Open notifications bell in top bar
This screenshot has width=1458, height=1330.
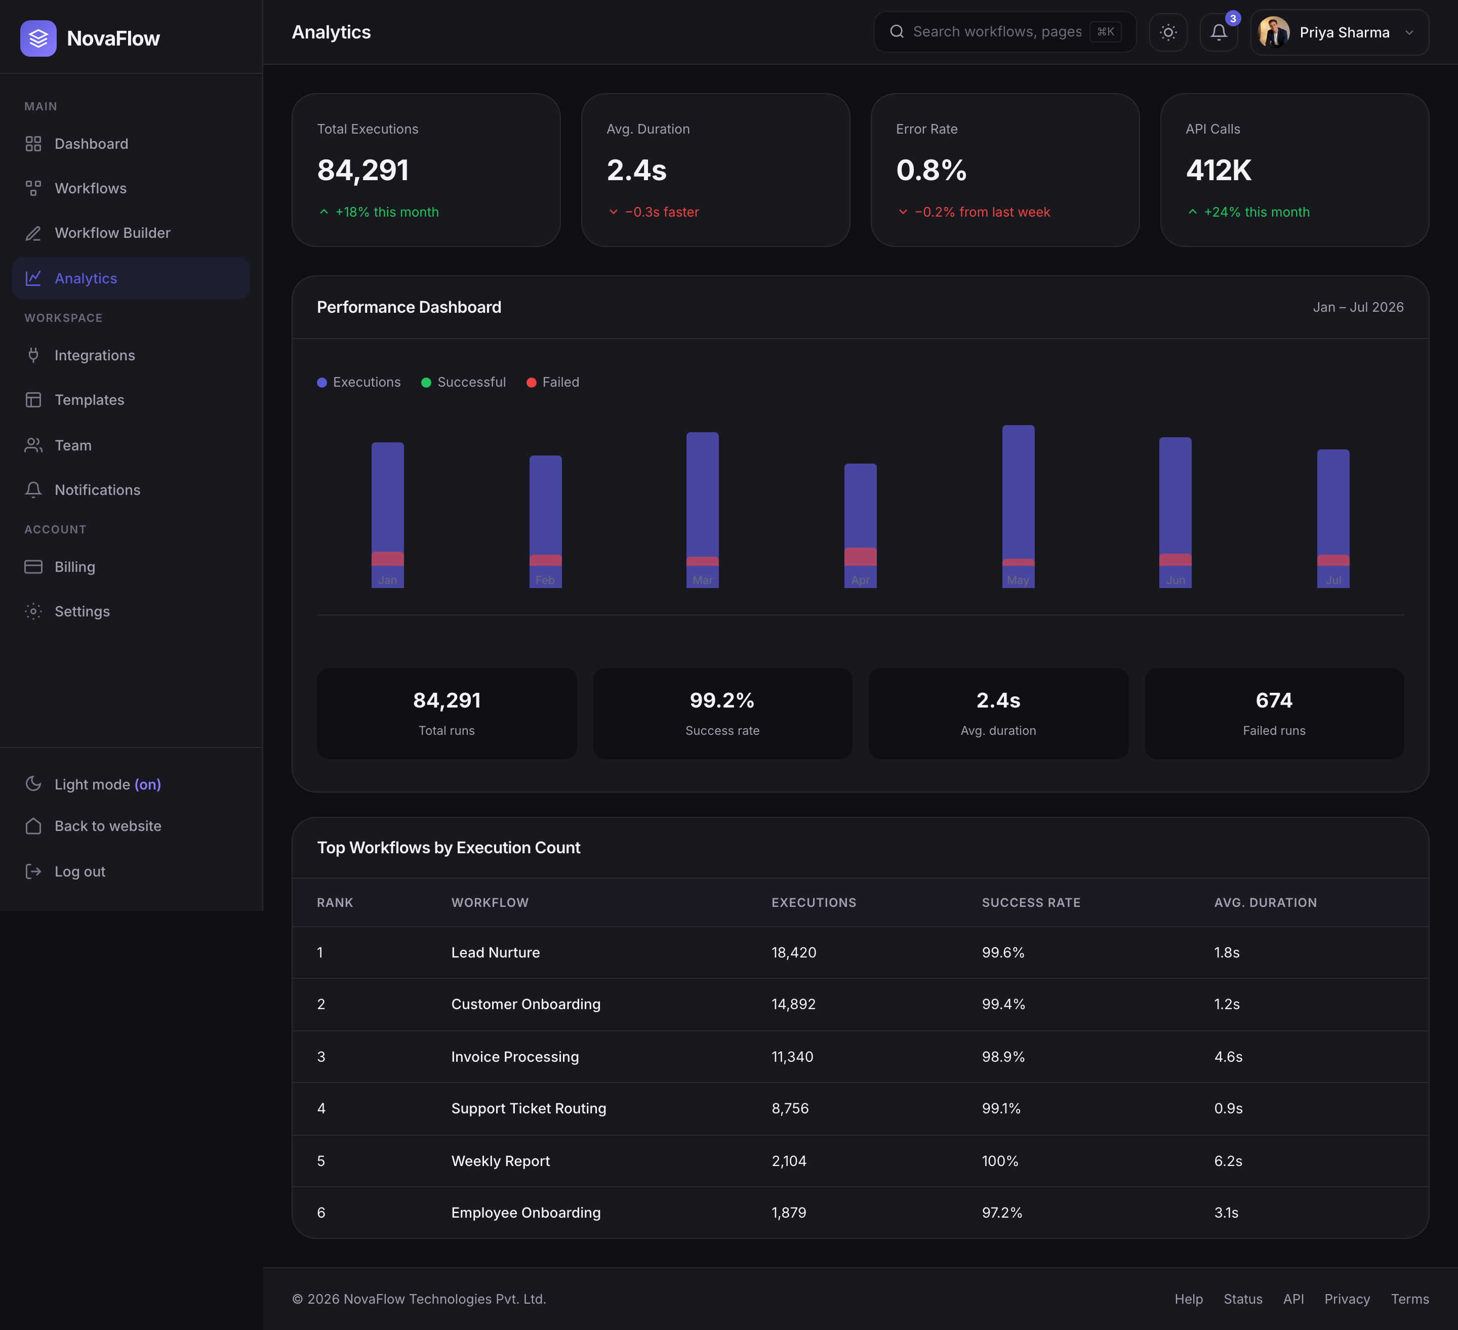pyautogui.click(x=1219, y=32)
